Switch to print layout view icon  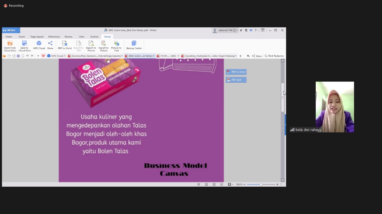pos(206,185)
